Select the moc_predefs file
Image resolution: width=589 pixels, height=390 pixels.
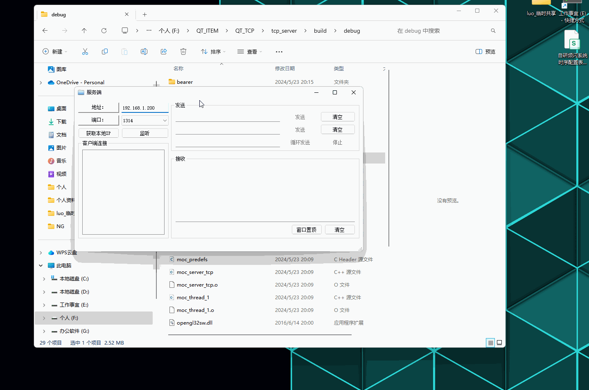tap(192, 259)
